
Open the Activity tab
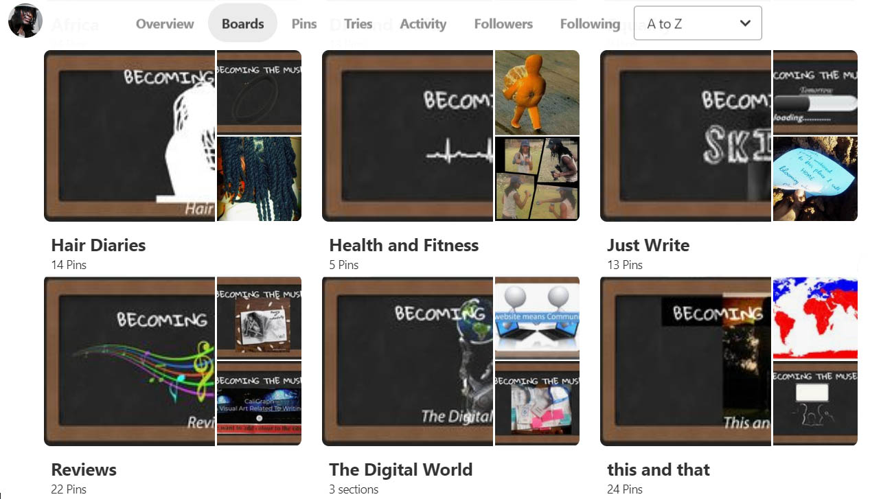click(423, 23)
